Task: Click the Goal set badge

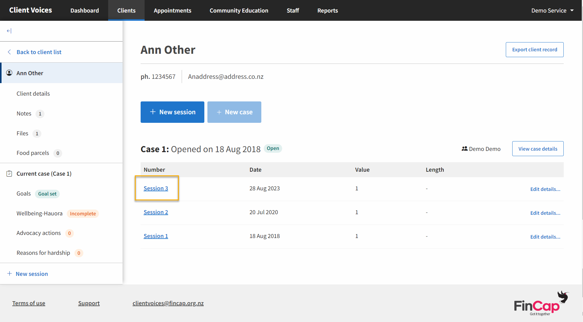Action: [47, 194]
